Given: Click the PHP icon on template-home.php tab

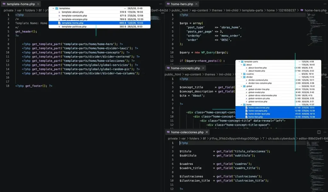Looking at the screenshot, I should (x=4, y=4).
